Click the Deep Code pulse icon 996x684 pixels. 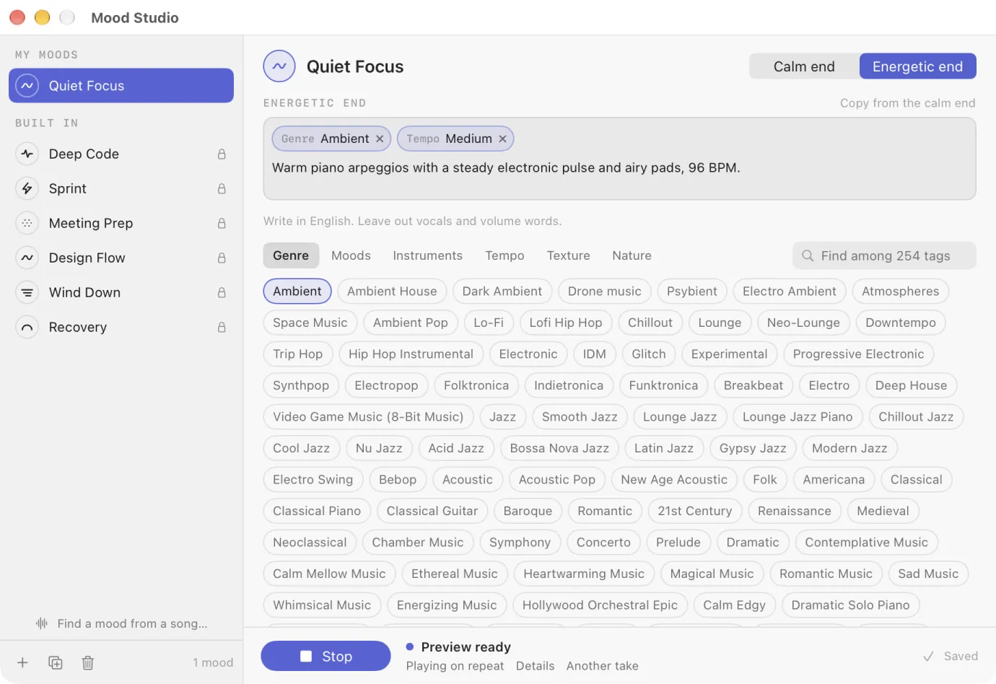coord(27,154)
